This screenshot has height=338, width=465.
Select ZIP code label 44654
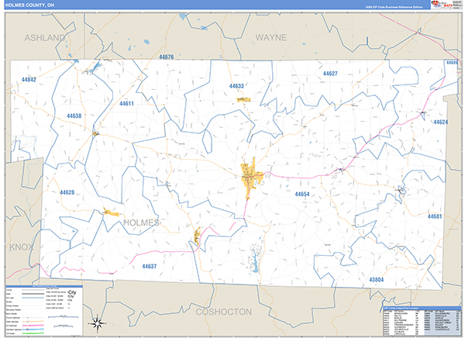tap(302, 194)
